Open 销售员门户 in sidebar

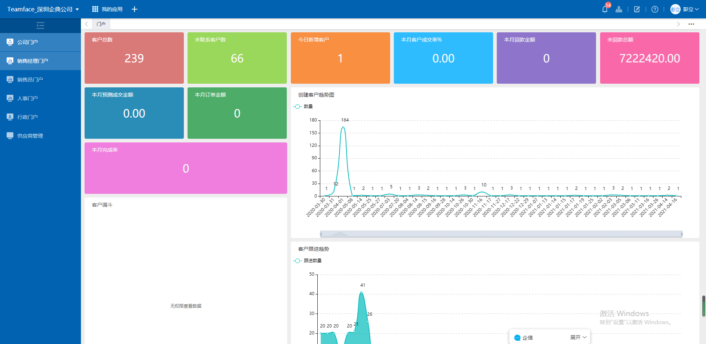pyautogui.click(x=40, y=79)
